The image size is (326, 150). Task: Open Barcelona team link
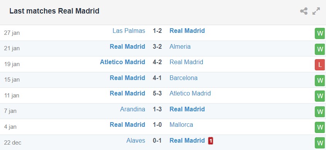[183, 78]
